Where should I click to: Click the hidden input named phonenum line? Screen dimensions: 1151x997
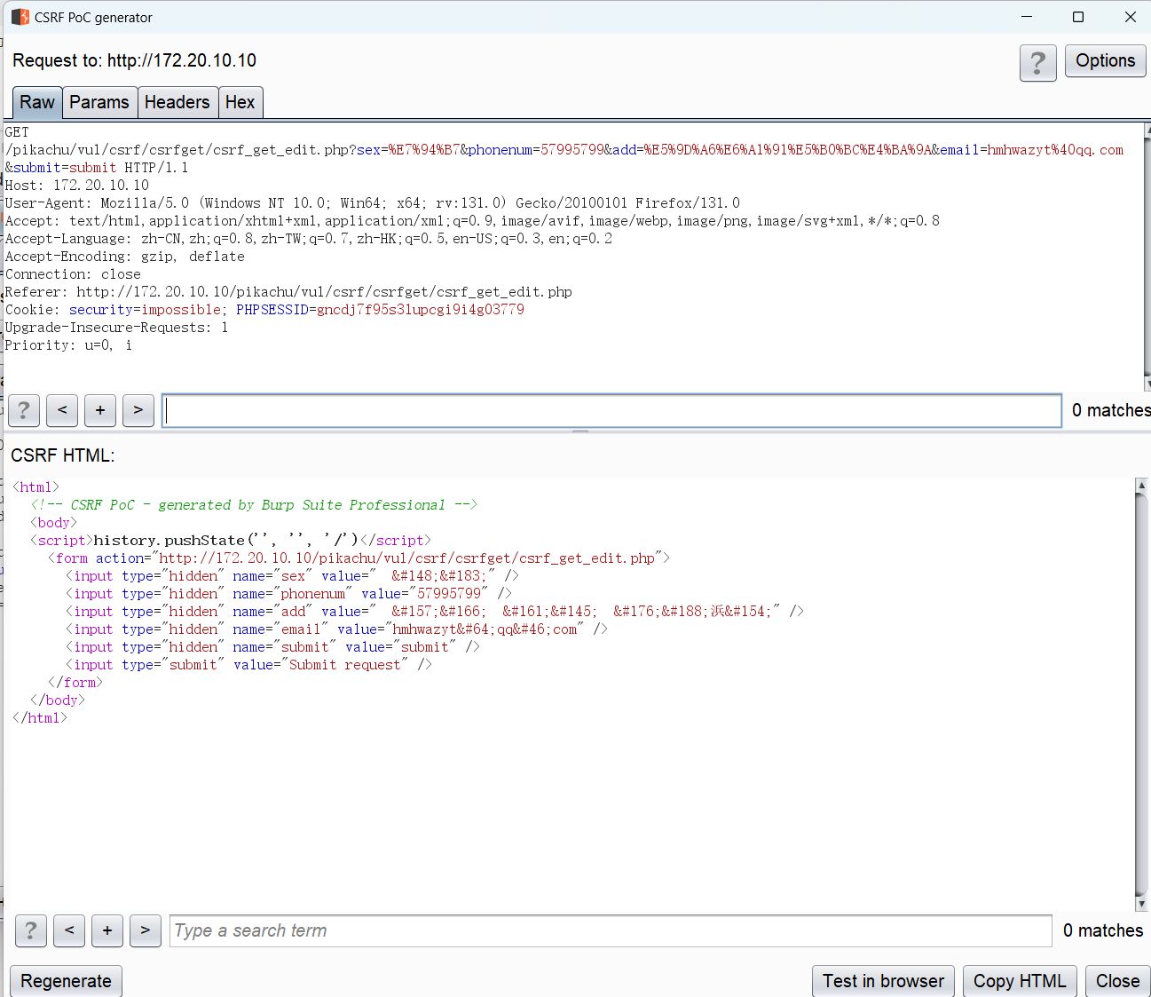[x=288, y=594]
